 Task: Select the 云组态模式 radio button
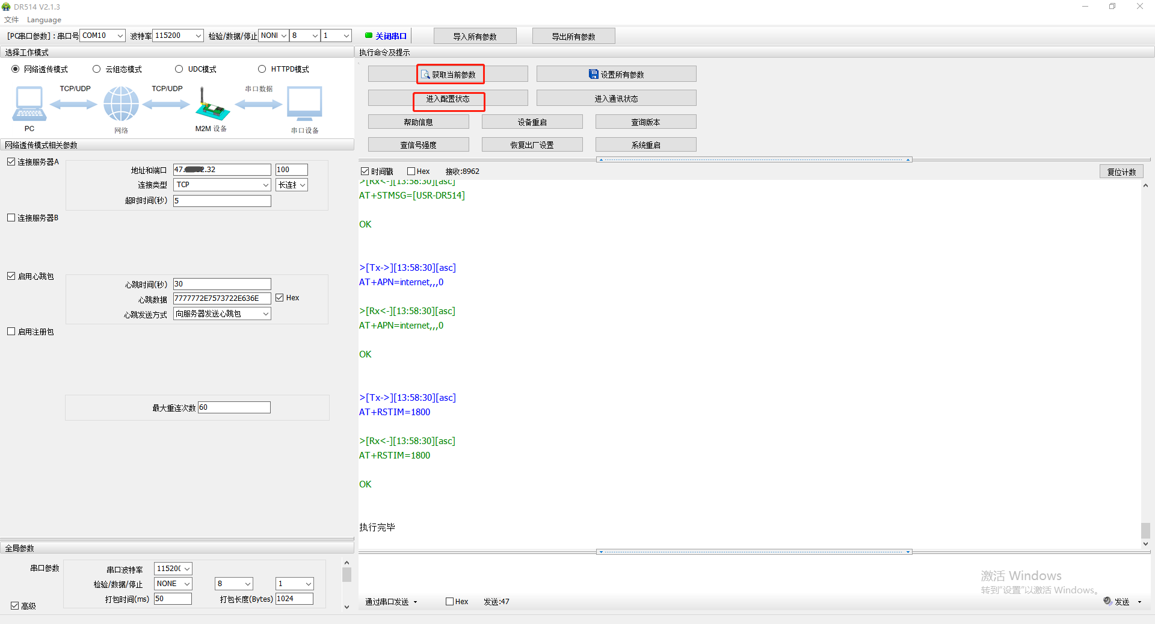[96, 69]
